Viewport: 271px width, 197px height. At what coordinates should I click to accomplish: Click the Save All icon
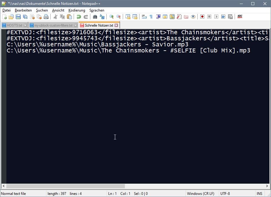[x=25, y=17]
